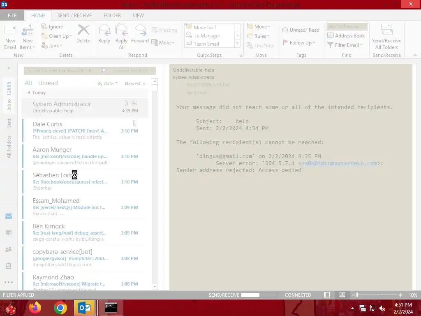Image resolution: width=421 pixels, height=316 pixels.
Task: Open Quick Steps dialog launcher
Action: tap(240, 56)
